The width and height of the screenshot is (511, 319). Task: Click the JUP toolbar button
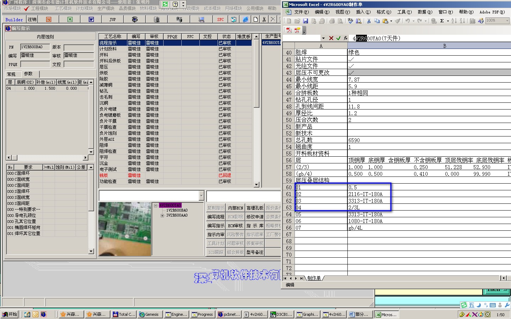pyautogui.click(x=112, y=19)
